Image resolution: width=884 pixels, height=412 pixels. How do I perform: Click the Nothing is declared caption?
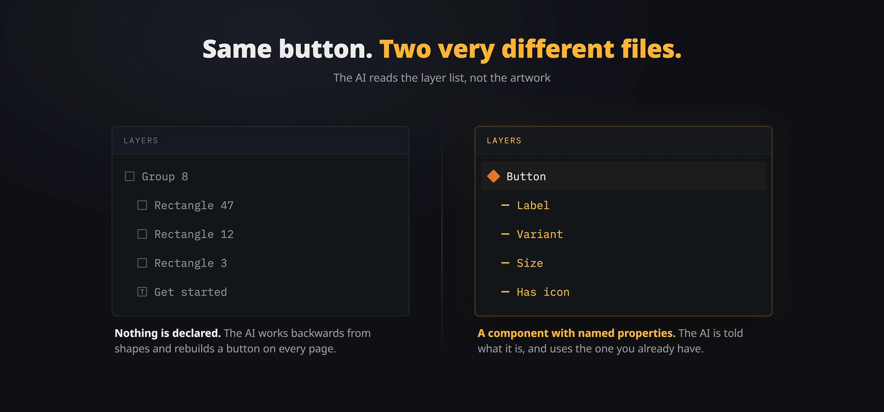pyautogui.click(x=168, y=333)
